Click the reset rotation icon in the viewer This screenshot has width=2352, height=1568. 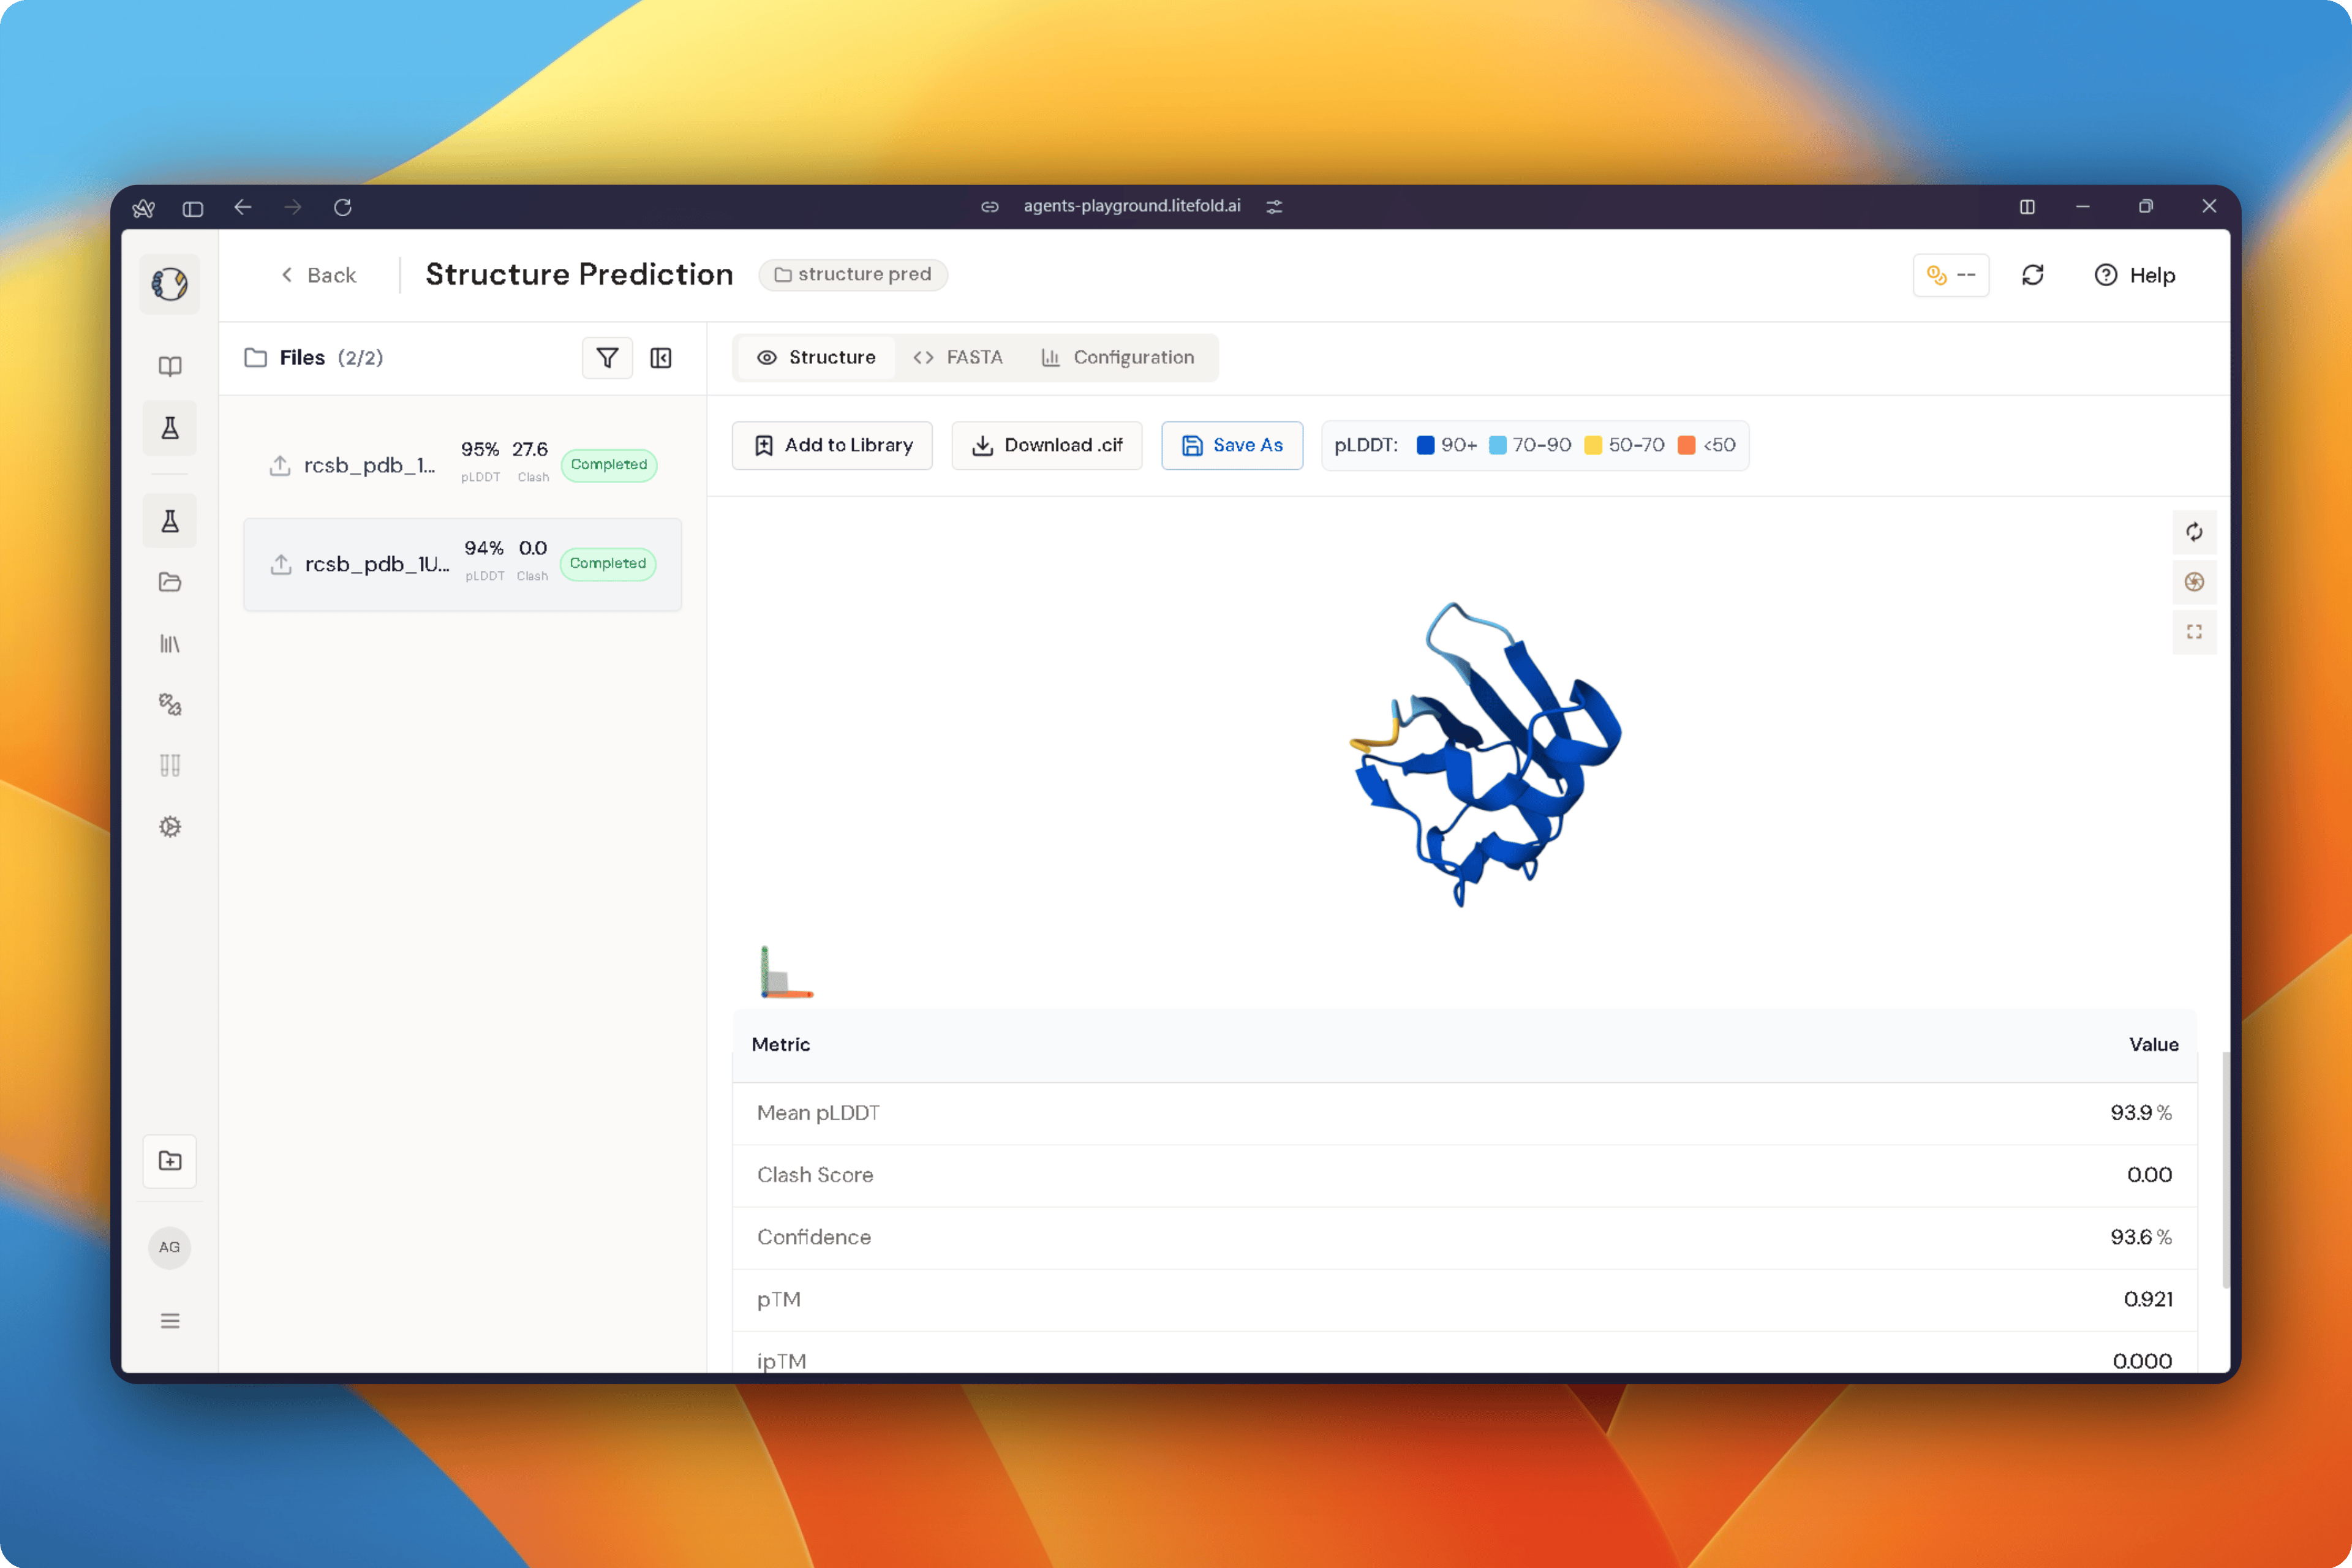[x=2194, y=532]
